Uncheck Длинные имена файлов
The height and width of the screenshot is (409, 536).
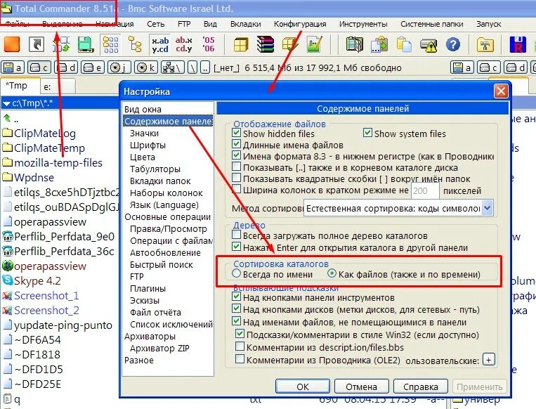coord(236,144)
